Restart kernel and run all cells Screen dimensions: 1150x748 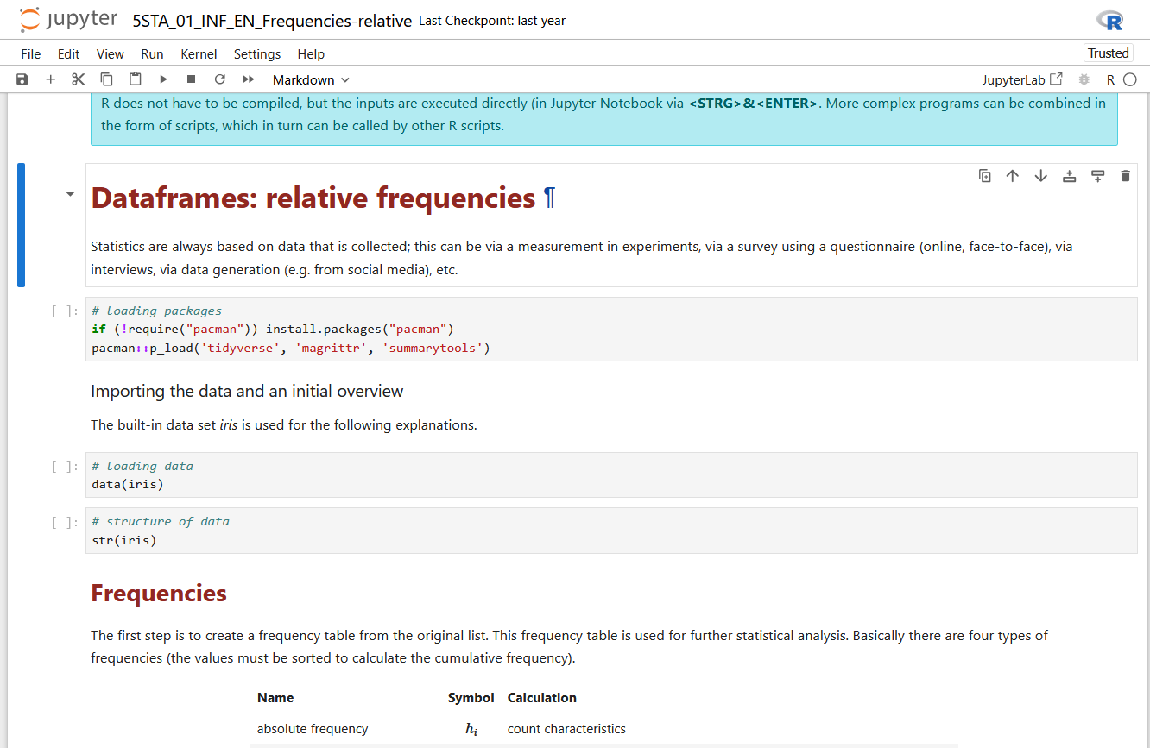pos(249,79)
